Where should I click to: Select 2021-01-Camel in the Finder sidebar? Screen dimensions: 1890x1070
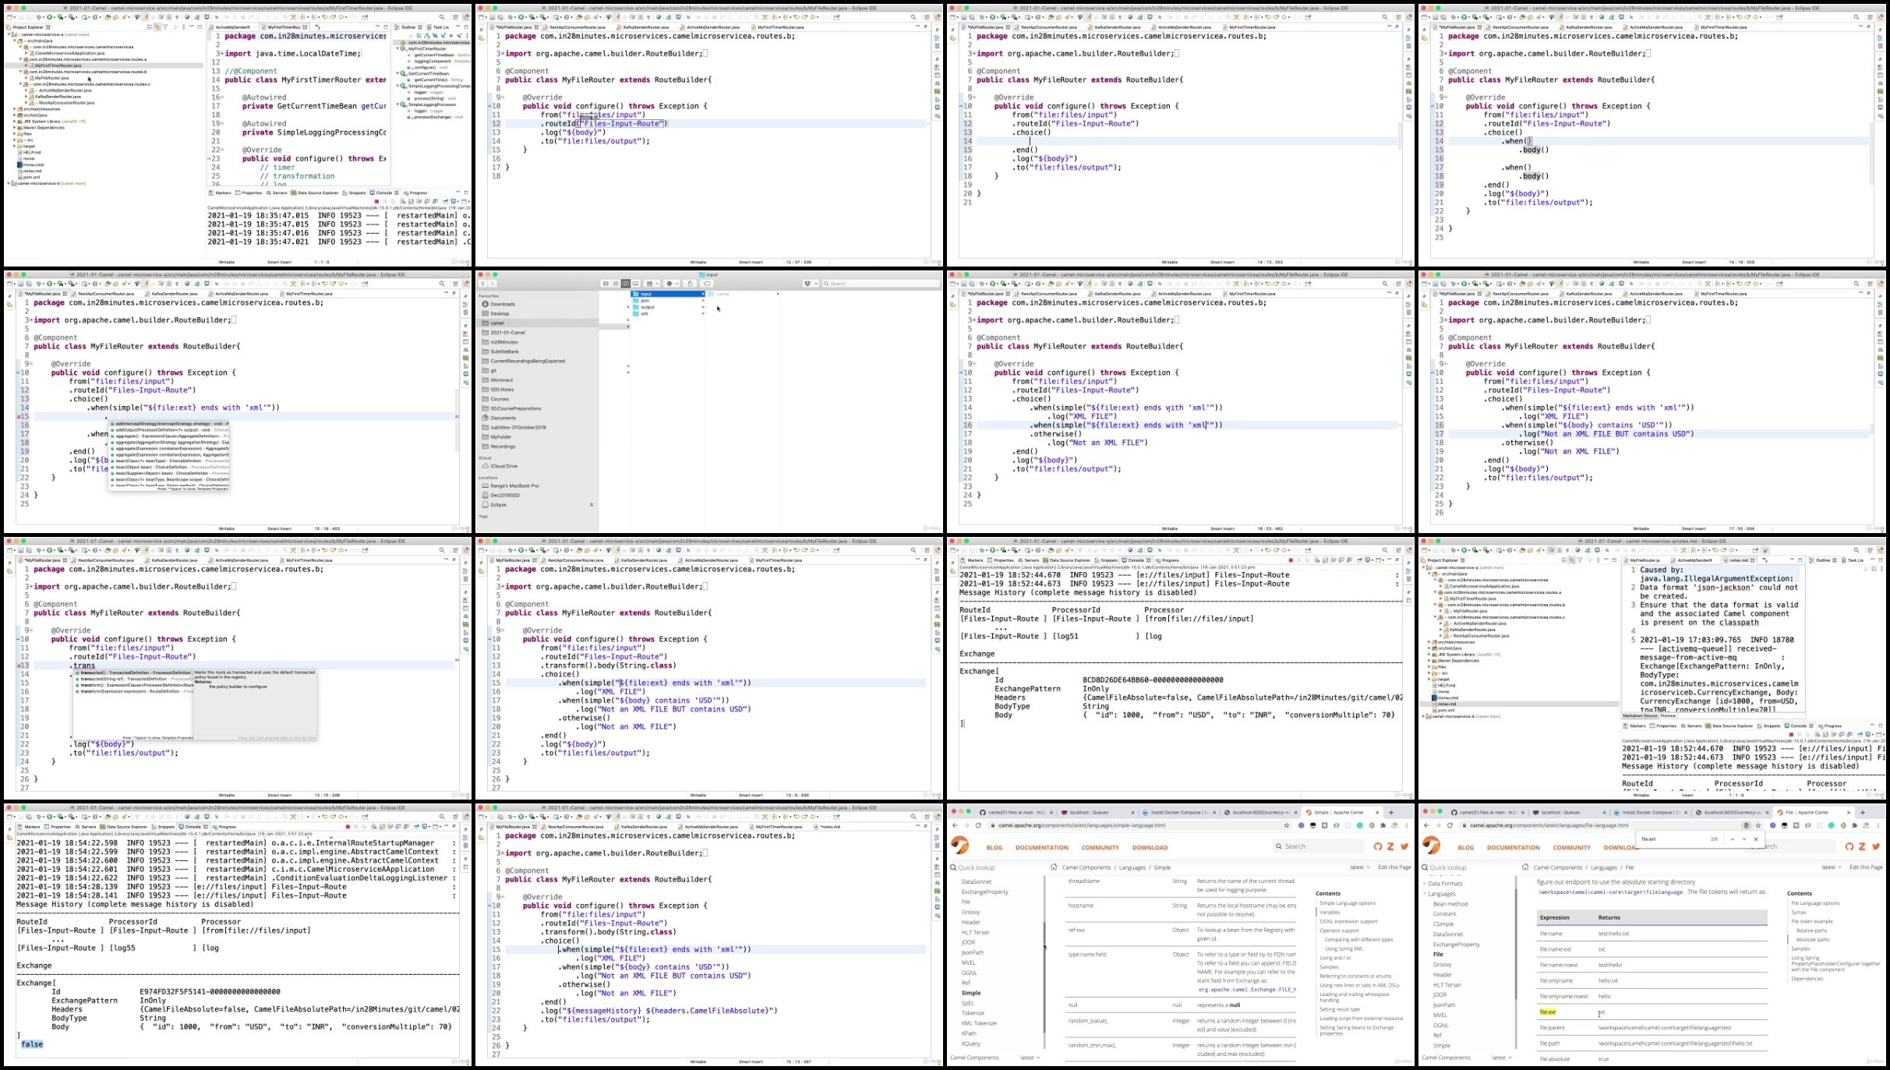tap(507, 333)
